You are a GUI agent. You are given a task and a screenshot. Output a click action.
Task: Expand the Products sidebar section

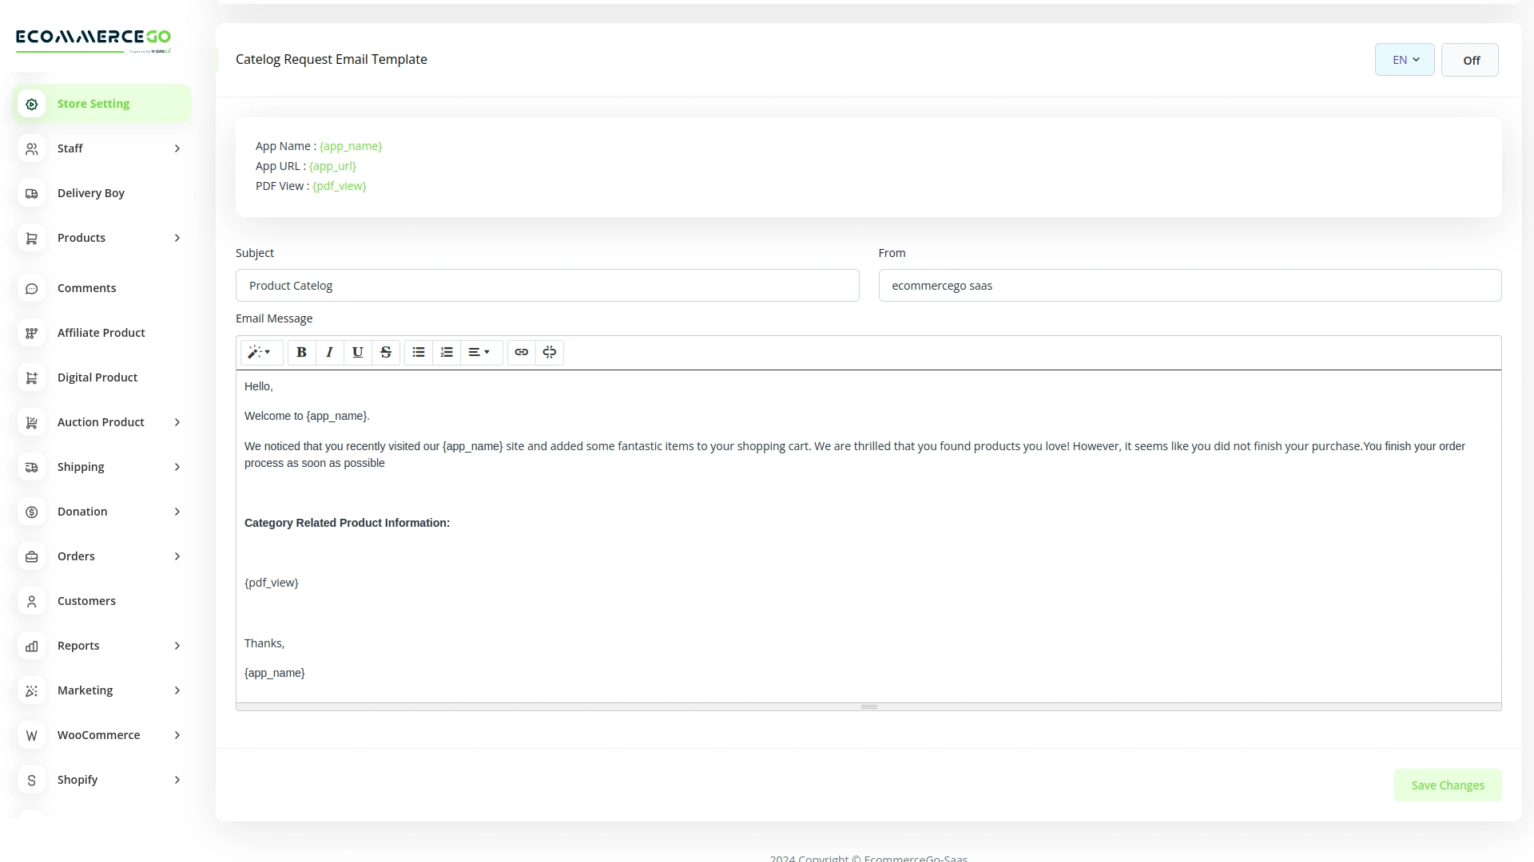(x=82, y=237)
